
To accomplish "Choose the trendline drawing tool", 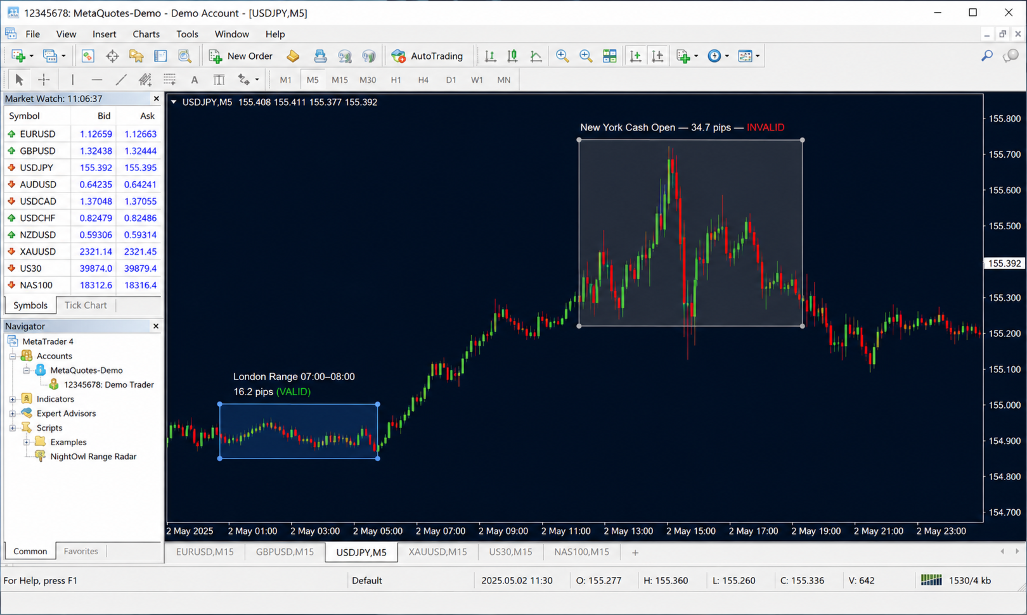I will [120, 80].
